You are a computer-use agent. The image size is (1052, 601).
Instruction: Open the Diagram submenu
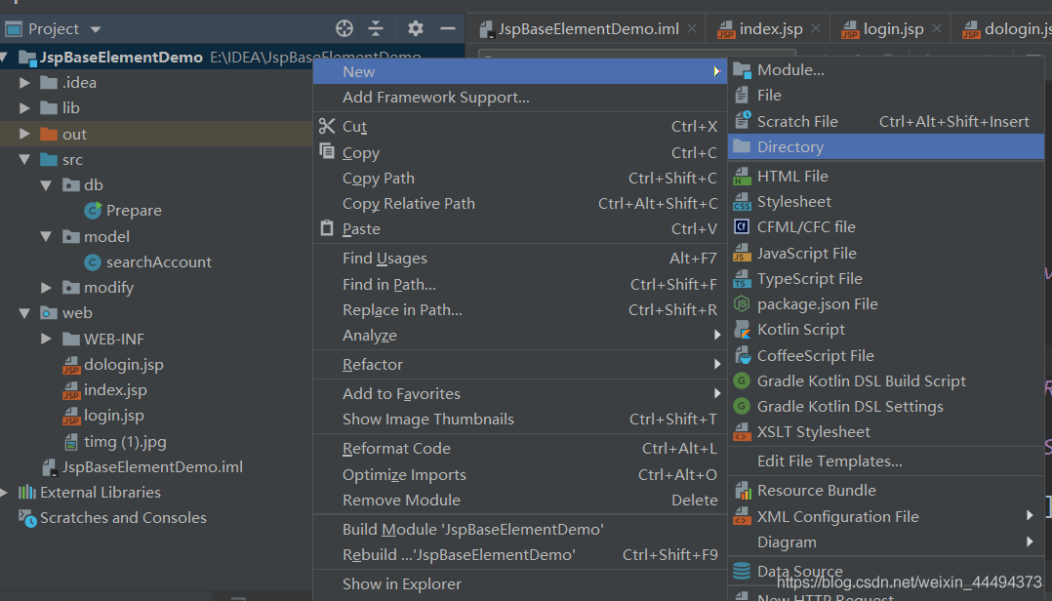(886, 542)
